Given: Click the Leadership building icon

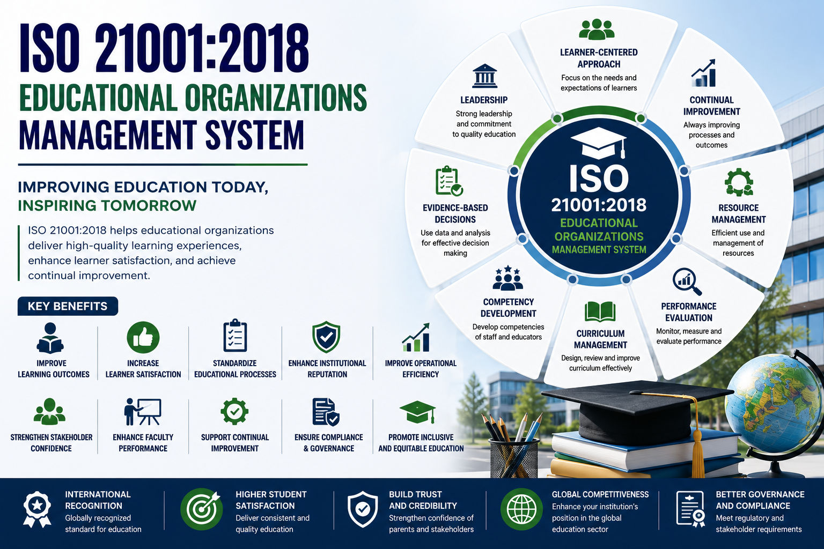Looking at the screenshot, I should coord(484,76).
